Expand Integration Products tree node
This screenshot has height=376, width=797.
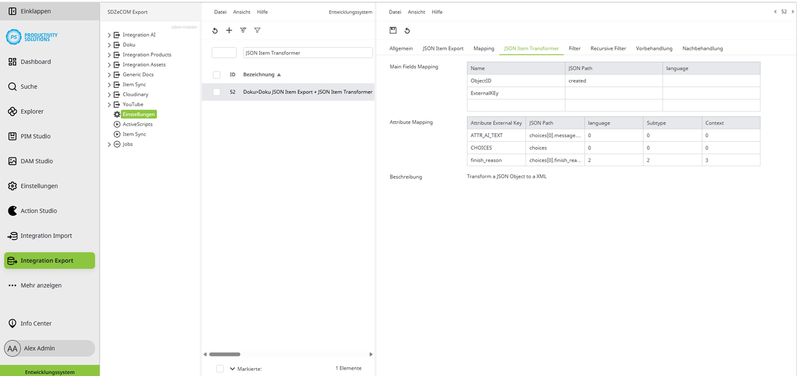click(x=109, y=55)
